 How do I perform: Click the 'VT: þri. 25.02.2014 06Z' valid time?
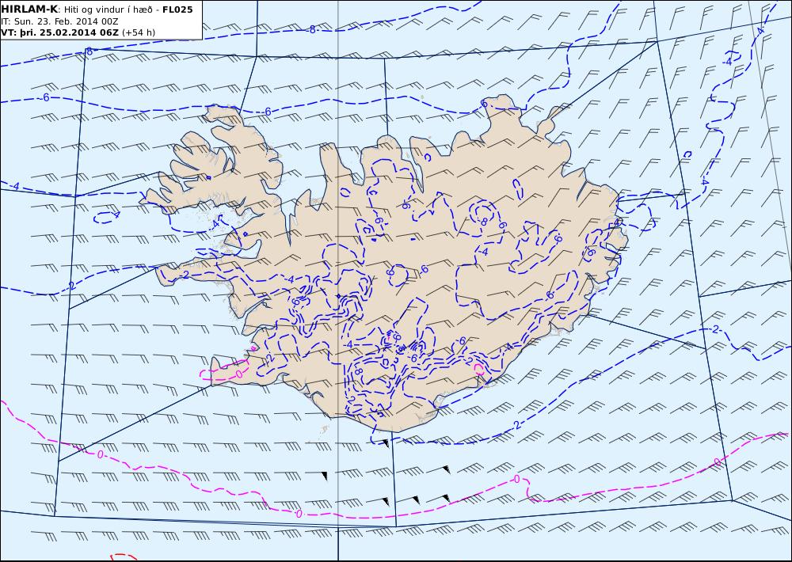pos(60,32)
